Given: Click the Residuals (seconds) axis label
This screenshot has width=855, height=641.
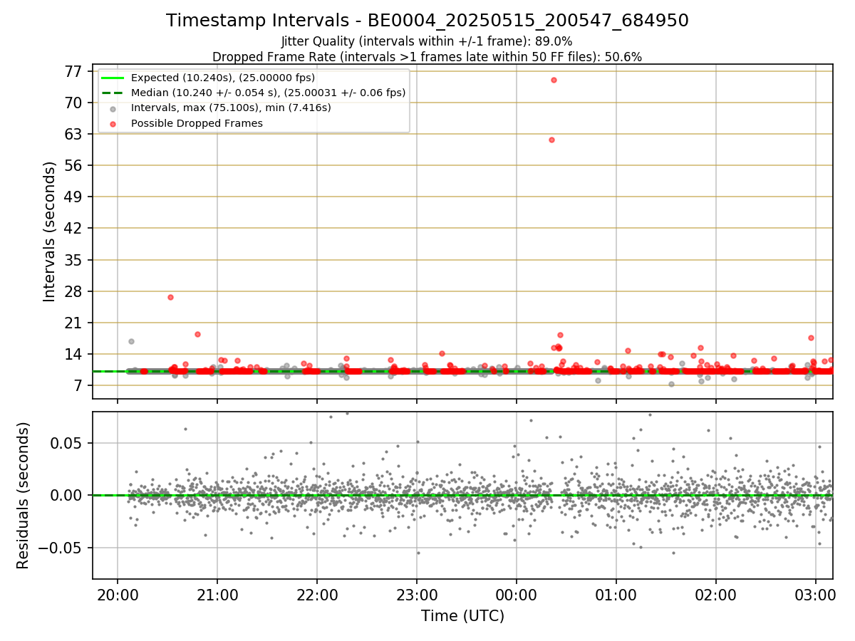Looking at the screenshot, I should coord(23,495).
